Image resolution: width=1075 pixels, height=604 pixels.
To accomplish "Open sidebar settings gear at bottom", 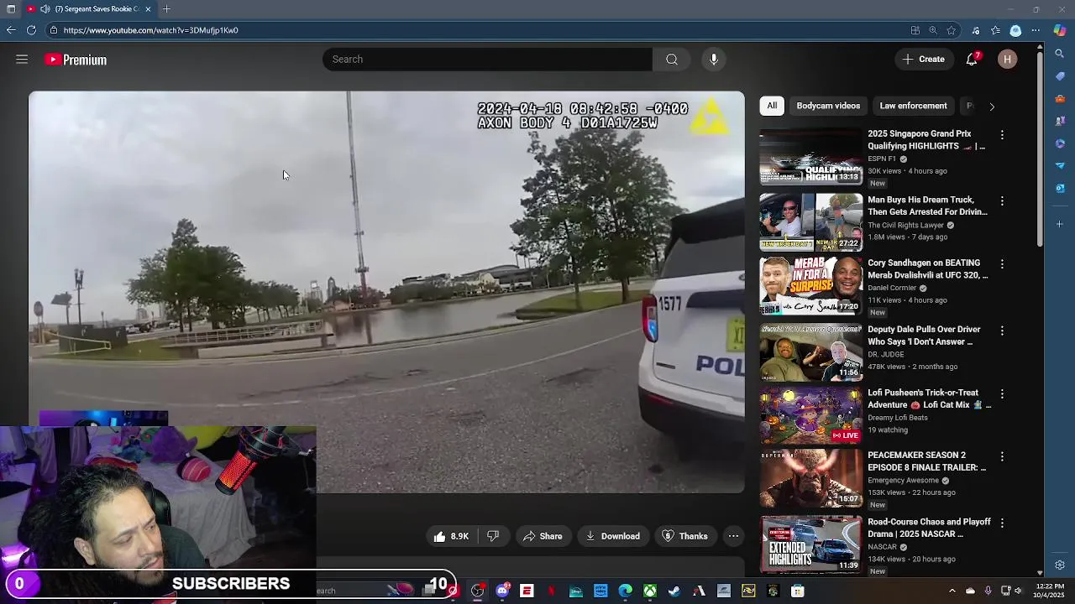I will [1060, 565].
